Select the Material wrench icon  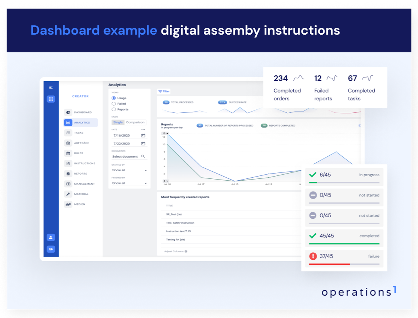coord(68,194)
